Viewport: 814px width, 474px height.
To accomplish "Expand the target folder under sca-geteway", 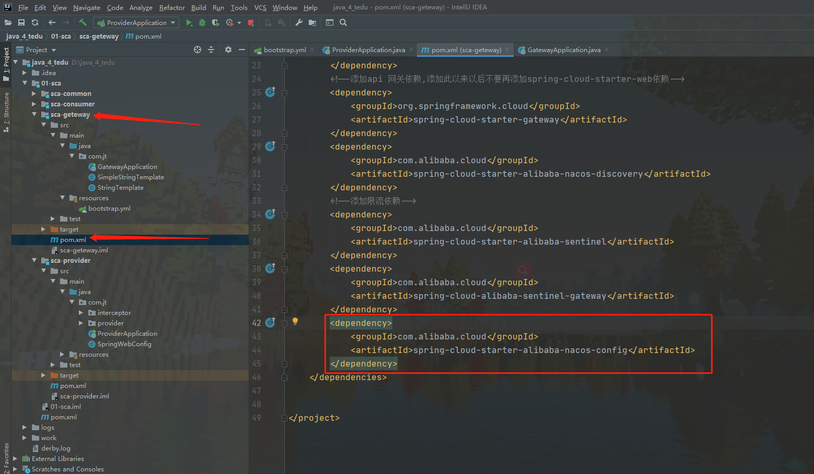I will coord(43,229).
